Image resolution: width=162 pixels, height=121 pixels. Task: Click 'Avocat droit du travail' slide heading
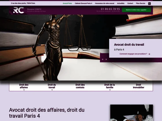click(129, 45)
